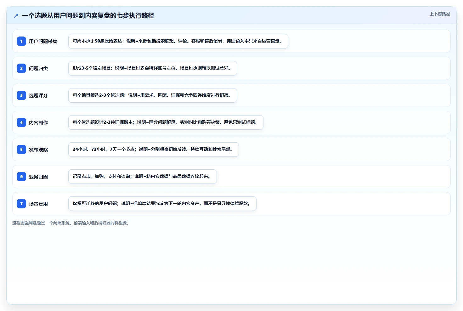Click the title 一个选题从用户问题到内容复盘的七步执行路径

(x=88, y=15)
